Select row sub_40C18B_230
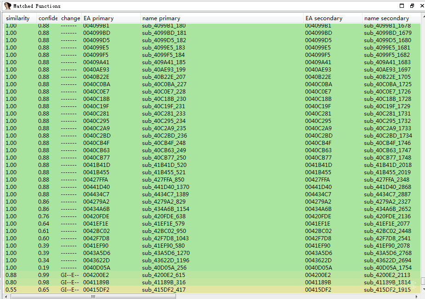 point(212,99)
